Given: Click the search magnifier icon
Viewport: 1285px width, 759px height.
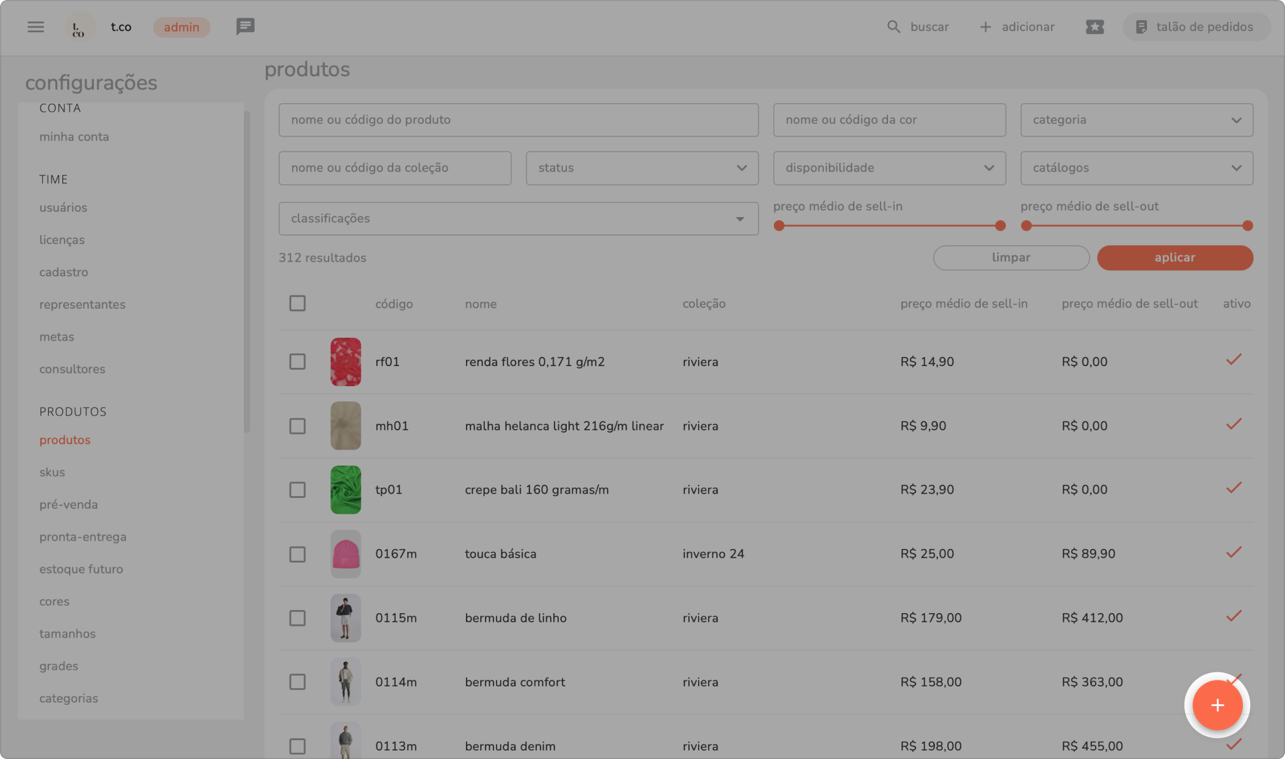Looking at the screenshot, I should [894, 27].
